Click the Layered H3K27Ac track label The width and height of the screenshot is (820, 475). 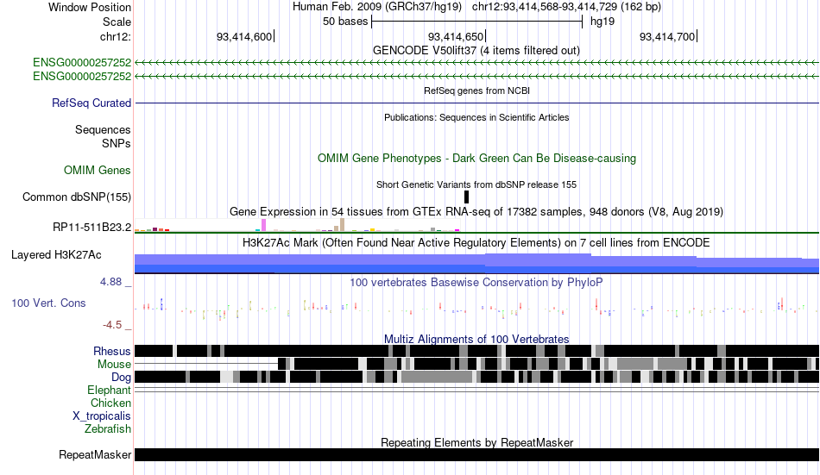(x=56, y=255)
